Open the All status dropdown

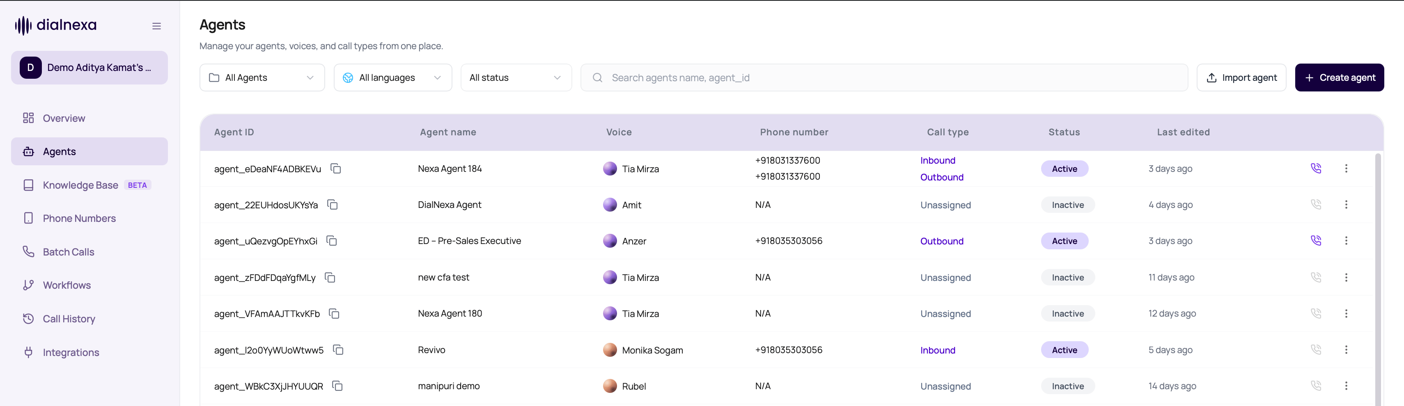pyautogui.click(x=516, y=77)
